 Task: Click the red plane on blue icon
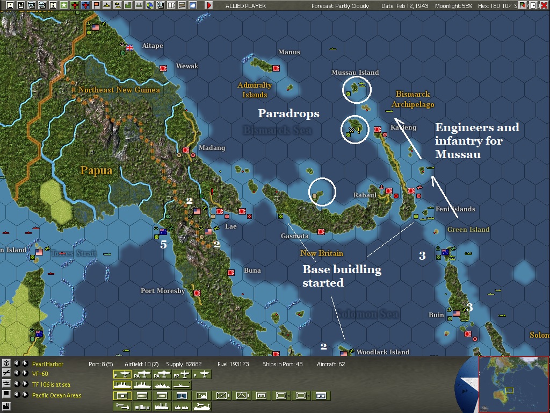(85, 5)
